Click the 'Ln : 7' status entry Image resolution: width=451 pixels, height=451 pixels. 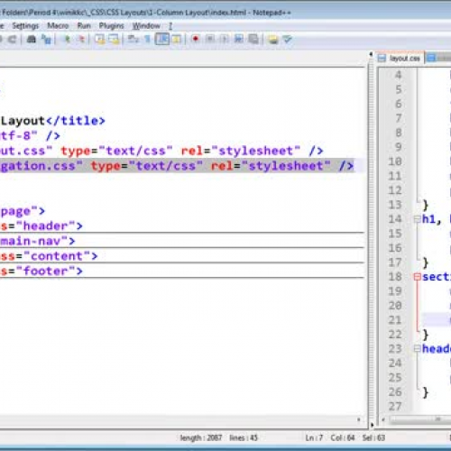click(x=314, y=437)
